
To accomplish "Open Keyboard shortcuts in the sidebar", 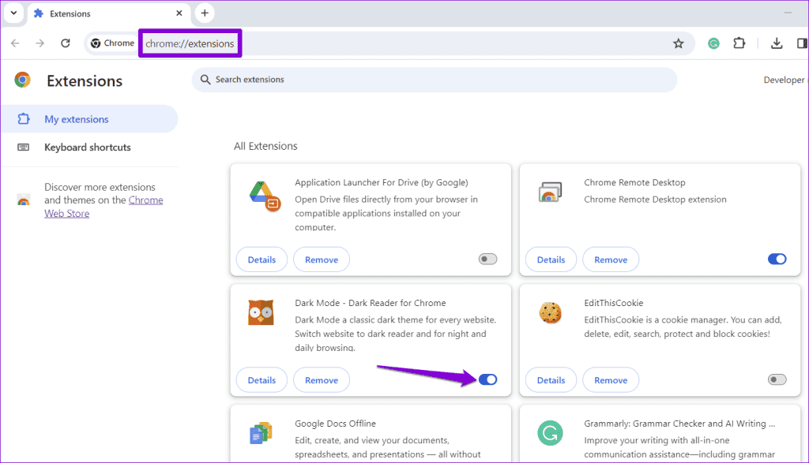I will pyautogui.click(x=87, y=147).
